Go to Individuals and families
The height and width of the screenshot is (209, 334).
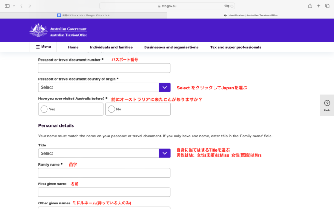[111, 47]
